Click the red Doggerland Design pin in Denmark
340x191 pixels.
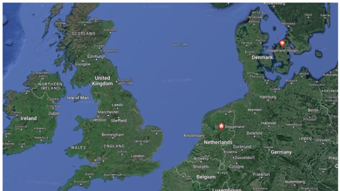pos(282,43)
